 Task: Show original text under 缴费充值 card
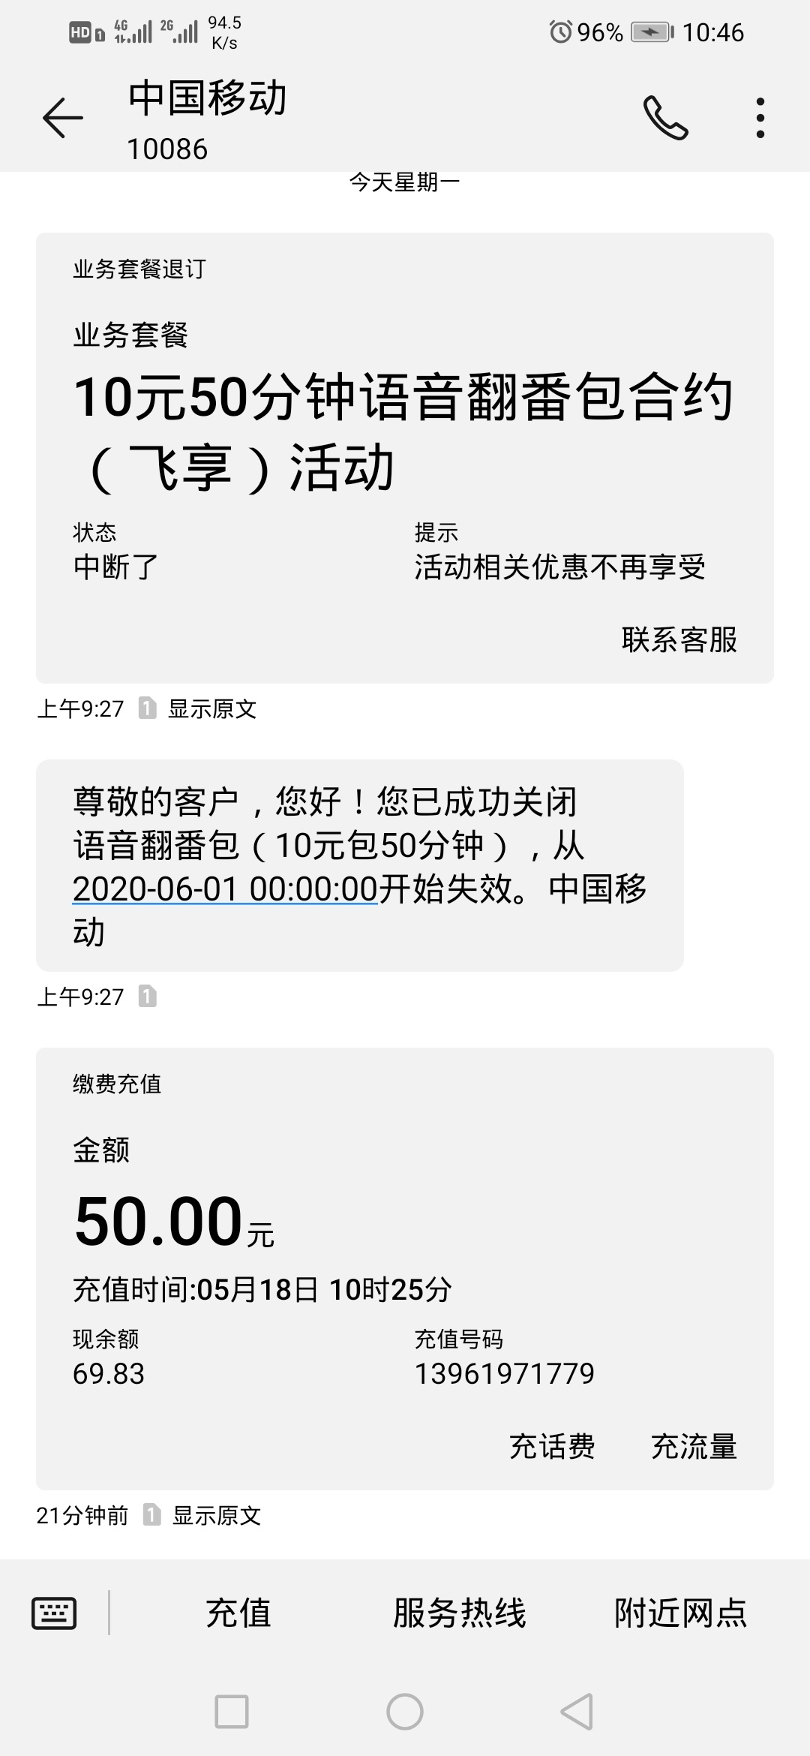tap(217, 1515)
